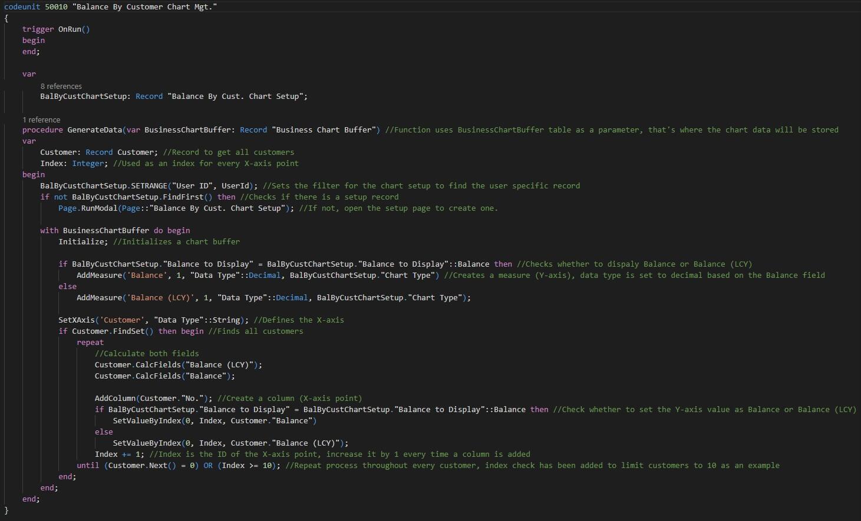Image resolution: width=861 pixels, height=521 pixels.
Task: Open the '8 references' CodeLens link
Action: pyautogui.click(x=61, y=86)
